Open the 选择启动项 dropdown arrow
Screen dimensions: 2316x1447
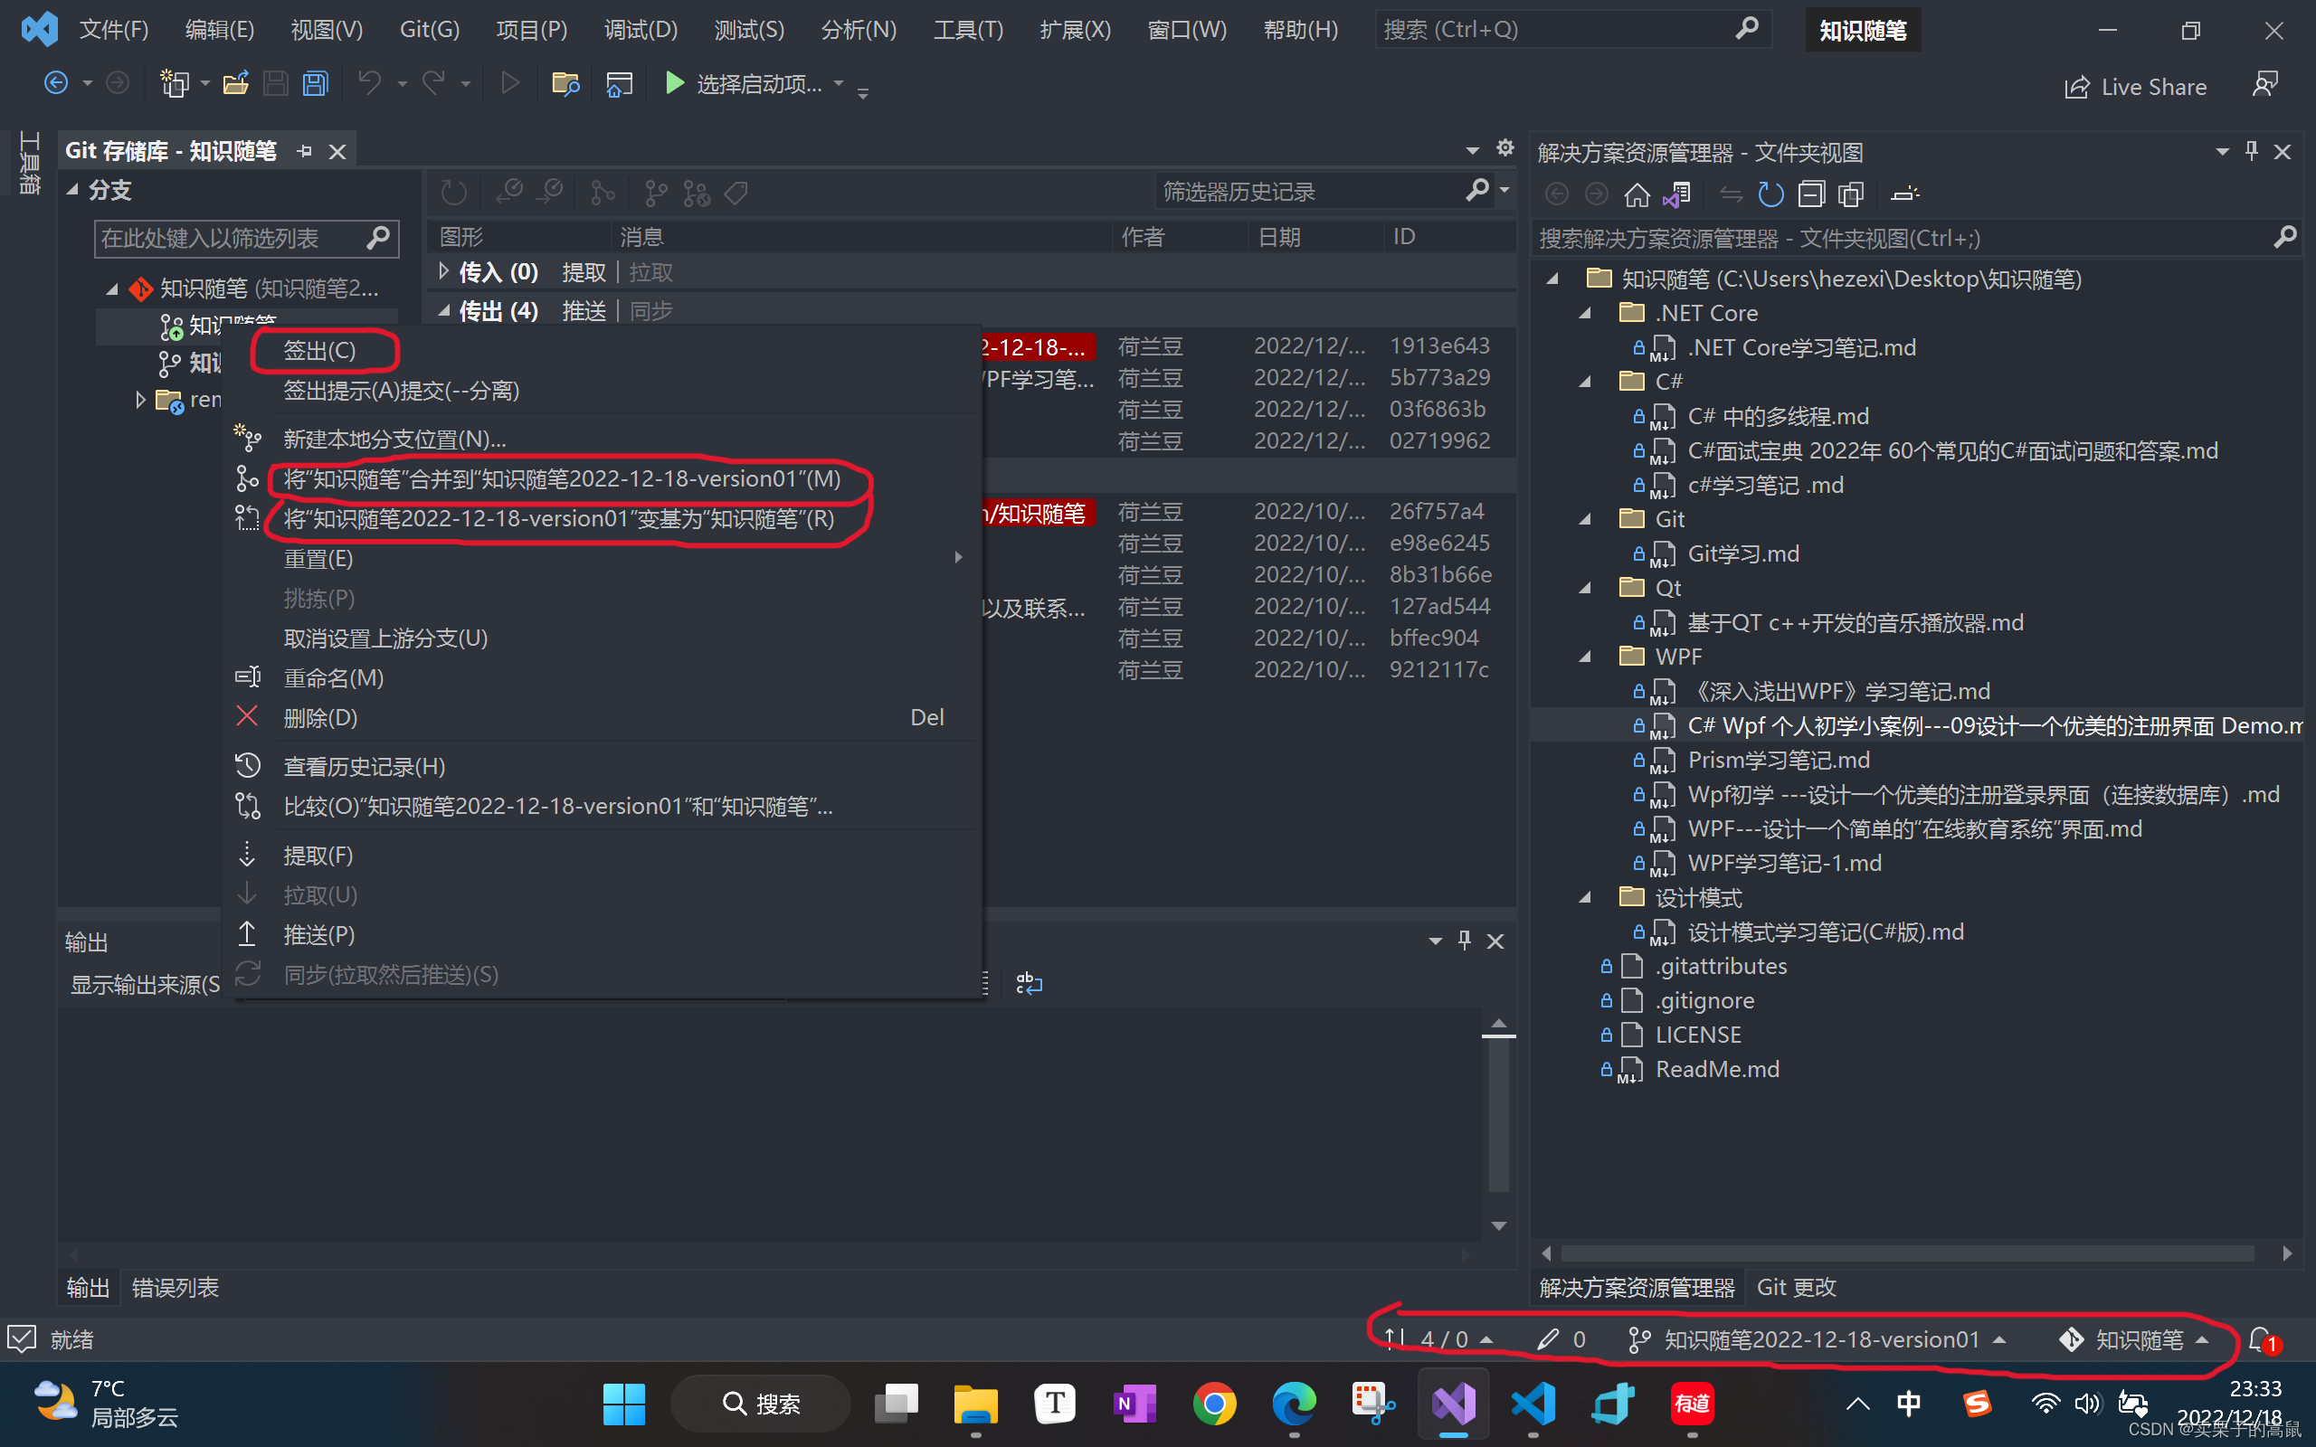pyautogui.click(x=840, y=84)
